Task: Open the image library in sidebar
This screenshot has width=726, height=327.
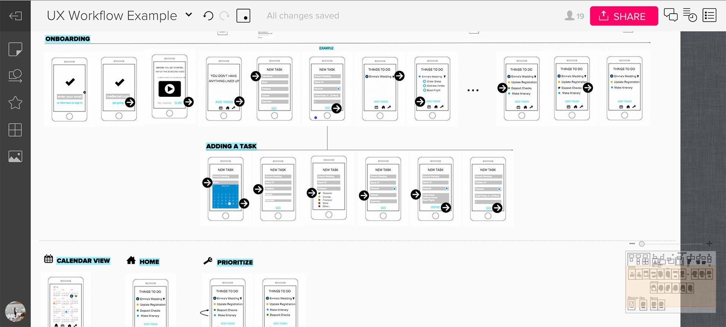Action: click(x=15, y=156)
